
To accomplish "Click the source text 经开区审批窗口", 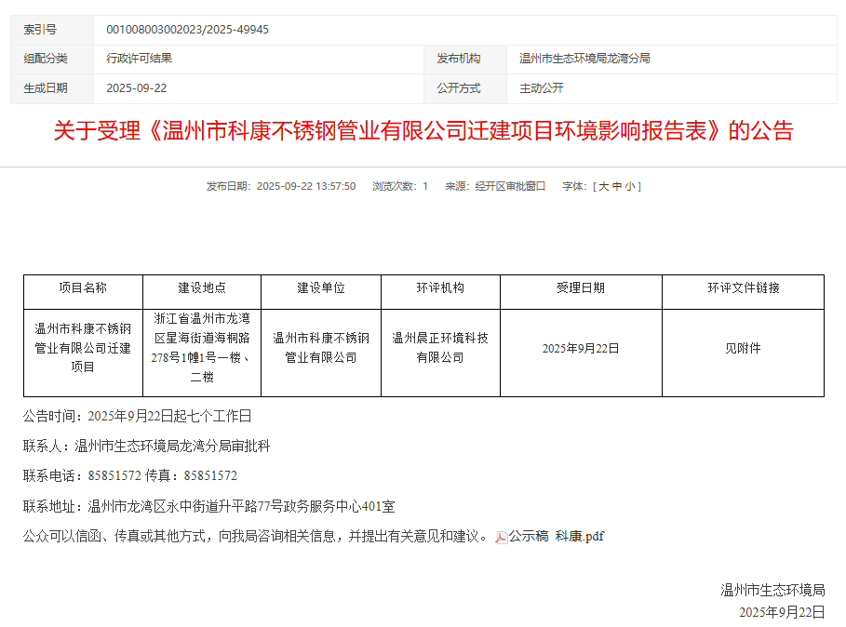I will [510, 186].
